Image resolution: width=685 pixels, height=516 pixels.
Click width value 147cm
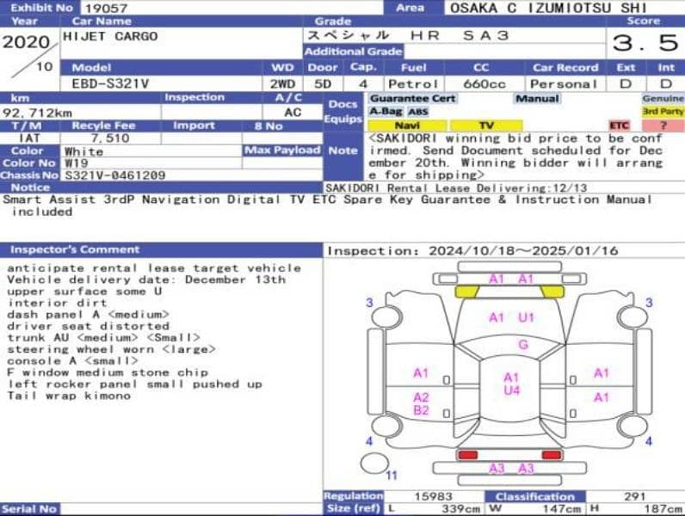(x=562, y=509)
